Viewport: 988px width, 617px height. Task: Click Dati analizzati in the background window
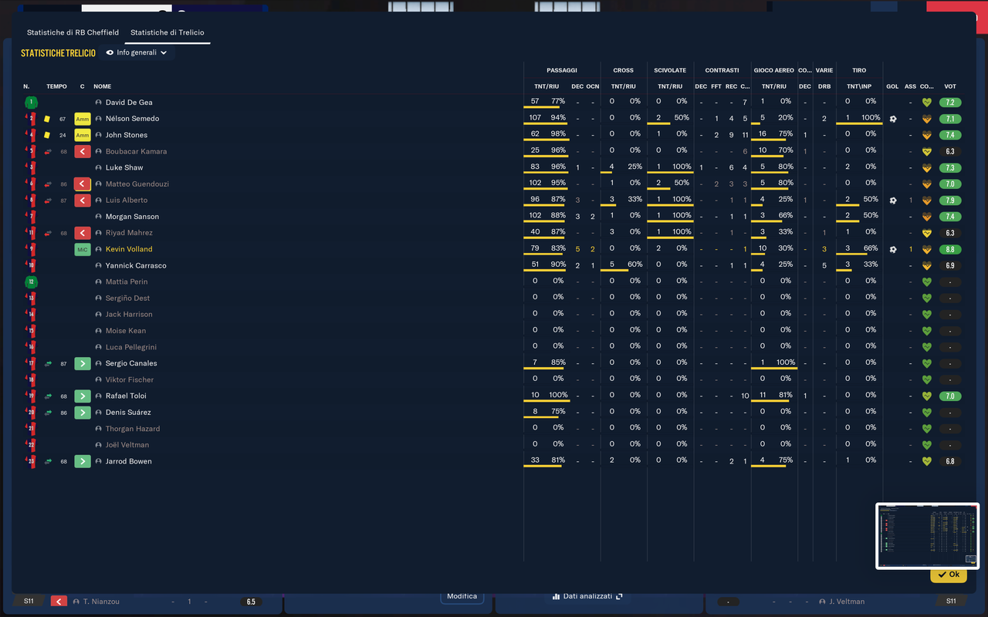587,596
